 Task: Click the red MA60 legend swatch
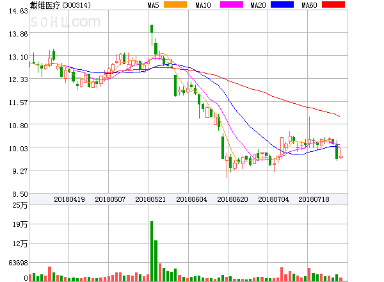[x=333, y=4]
